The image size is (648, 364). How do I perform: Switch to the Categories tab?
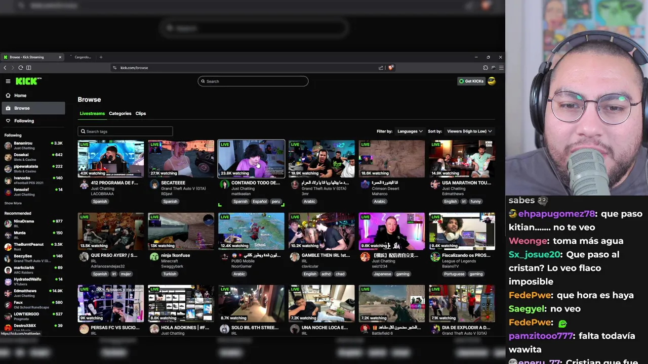pos(120,114)
